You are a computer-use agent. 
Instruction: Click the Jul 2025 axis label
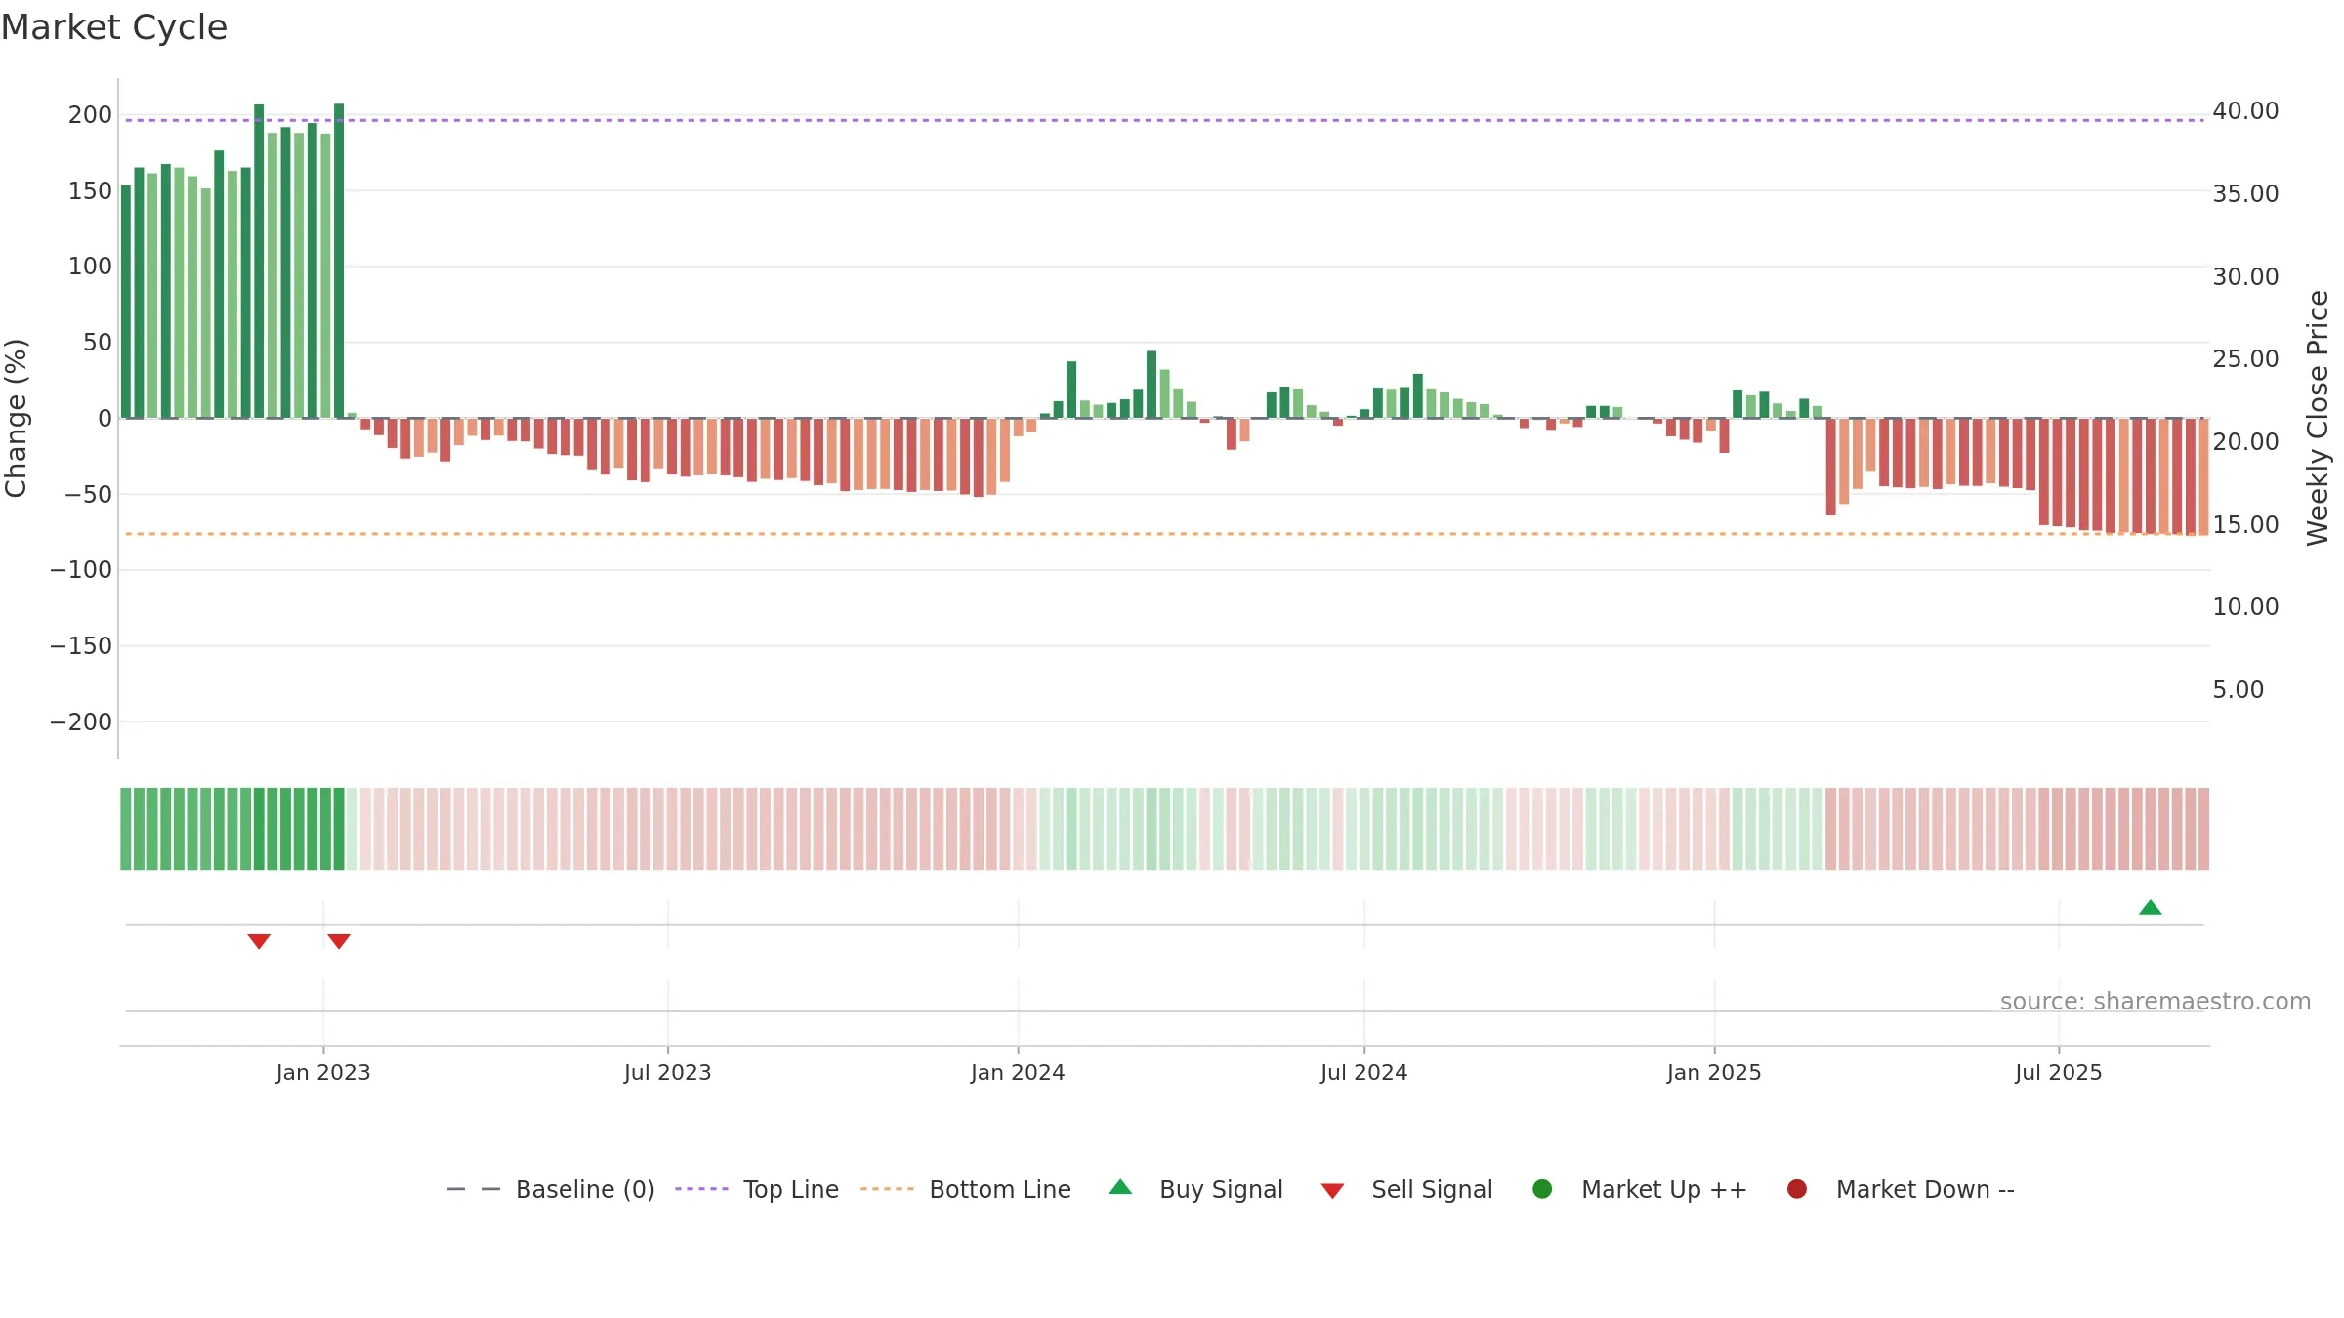[2059, 1072]
